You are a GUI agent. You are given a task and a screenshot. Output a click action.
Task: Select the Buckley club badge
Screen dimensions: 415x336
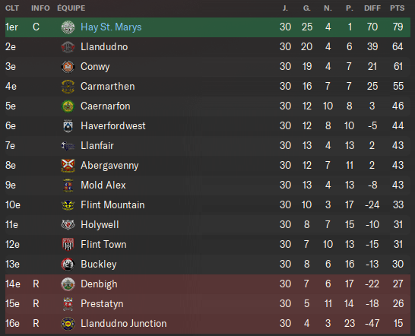pyautogui.click(x=68, y=265)
